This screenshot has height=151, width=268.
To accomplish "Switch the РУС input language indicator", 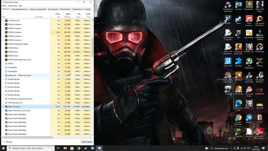I will 249,148.
